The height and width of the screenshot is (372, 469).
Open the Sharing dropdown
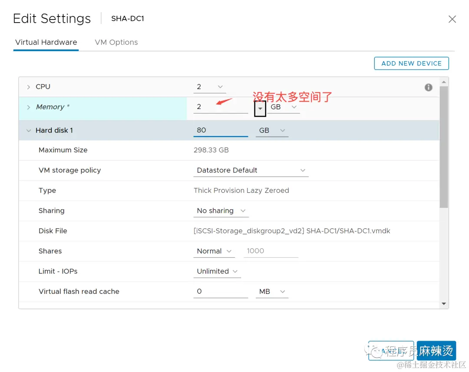pos(221,211)
